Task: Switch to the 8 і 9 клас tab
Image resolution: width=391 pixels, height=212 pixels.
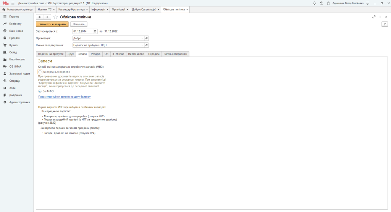Action: (118, 54)
